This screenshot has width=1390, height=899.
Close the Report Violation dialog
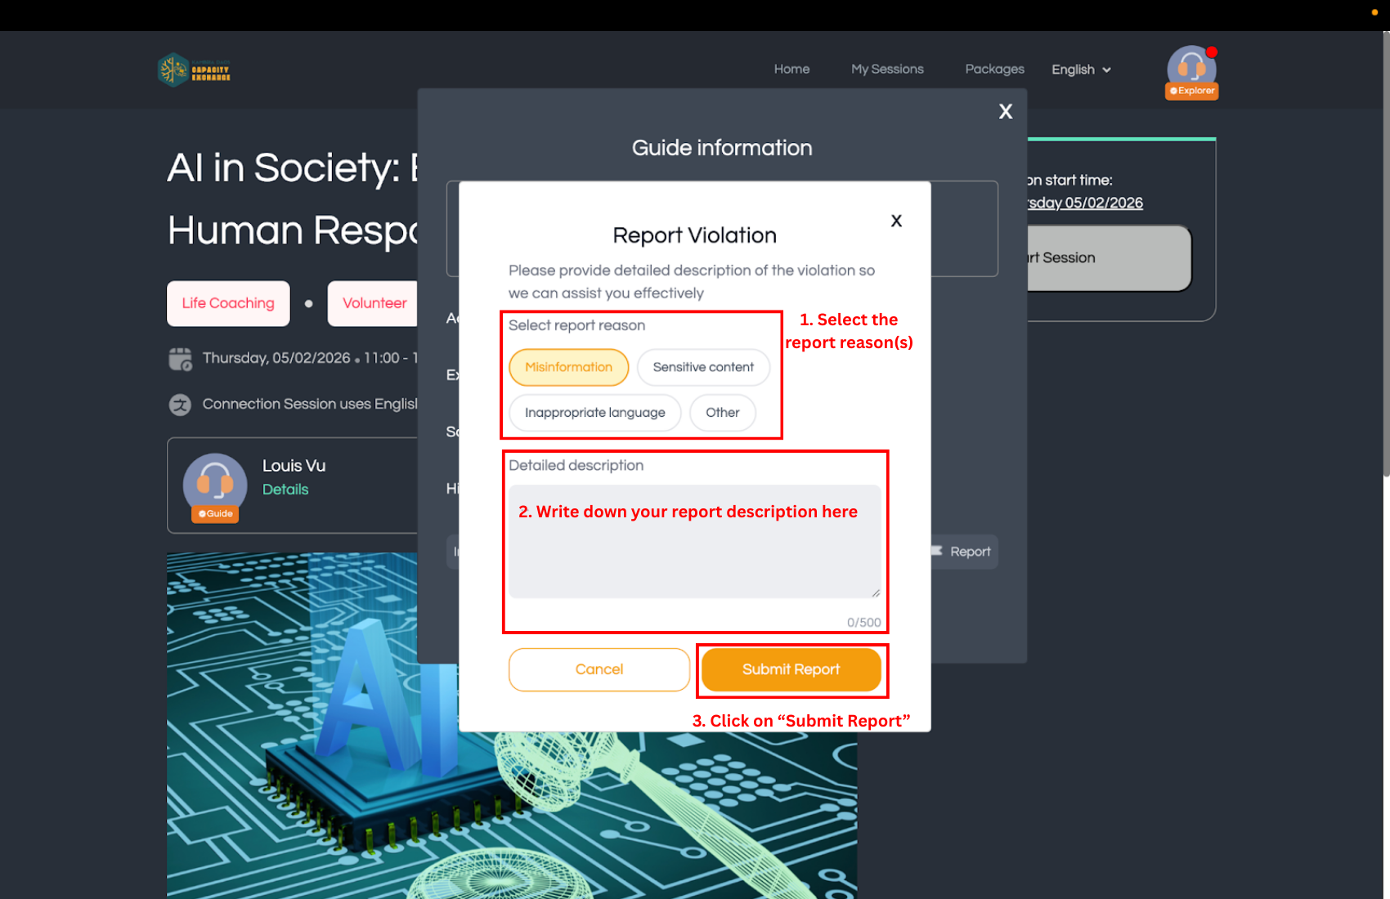tap(896, 221)
